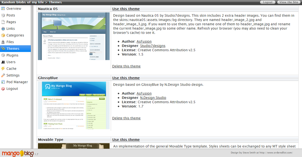Click the Categories box icon
This screenshot has width=302, height=157.
click(3, 35)
